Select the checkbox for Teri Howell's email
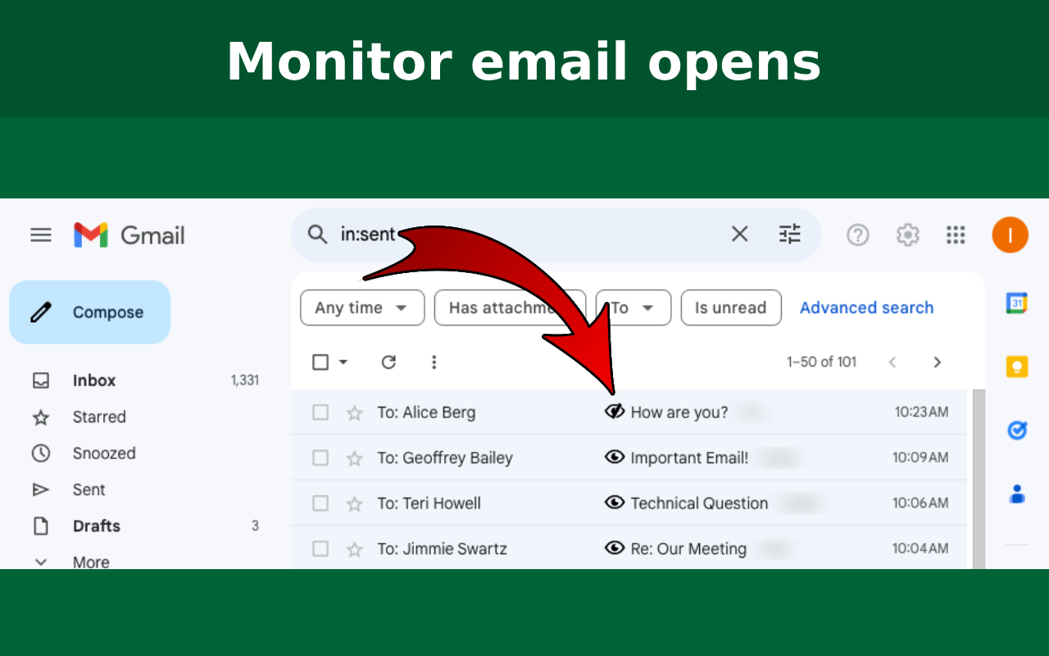Image resolution: width=1049 pixels, height=656 pixels. (x=320, y=503)
